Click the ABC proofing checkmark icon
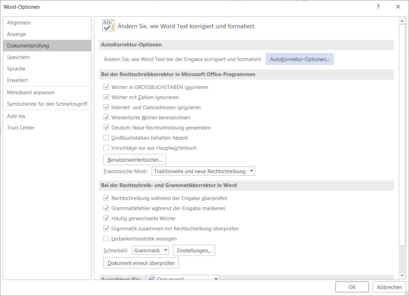The width and height of the screenshot is (409, 296). tap(109, 26)
